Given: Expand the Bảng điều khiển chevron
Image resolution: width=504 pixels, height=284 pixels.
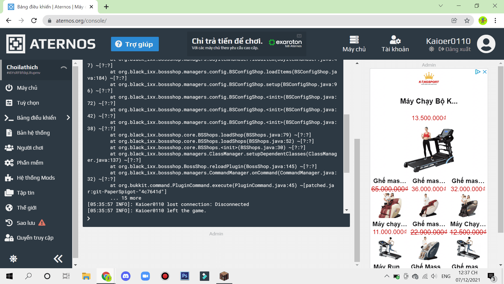Looking at the screenshot, I should [68, 118].
